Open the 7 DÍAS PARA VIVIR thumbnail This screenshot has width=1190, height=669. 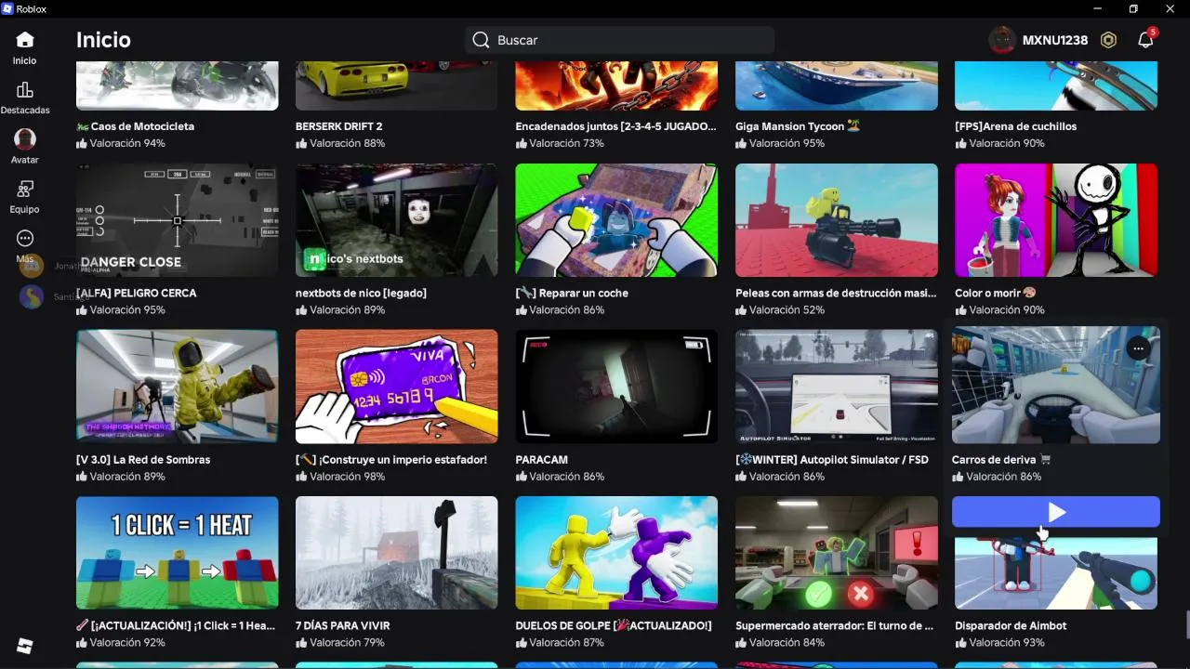tap(397, 553)
